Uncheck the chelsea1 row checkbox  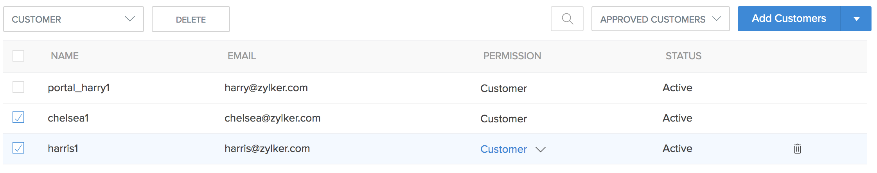[18, 117]
